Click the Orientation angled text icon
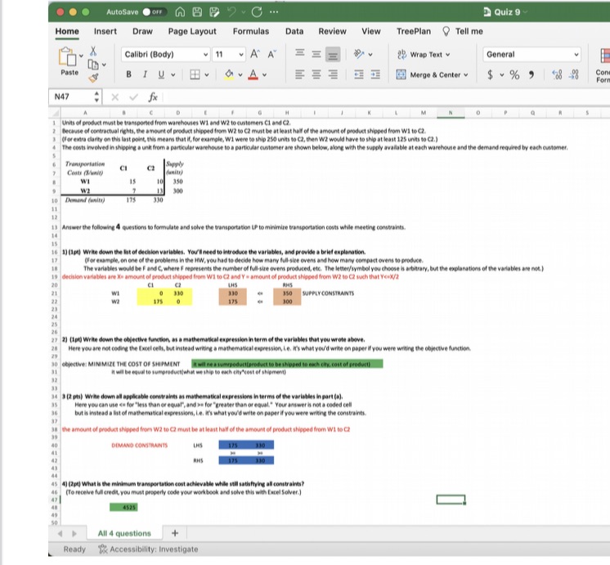Viewport: 610px width, 565px height. click(x=359, y=54)
